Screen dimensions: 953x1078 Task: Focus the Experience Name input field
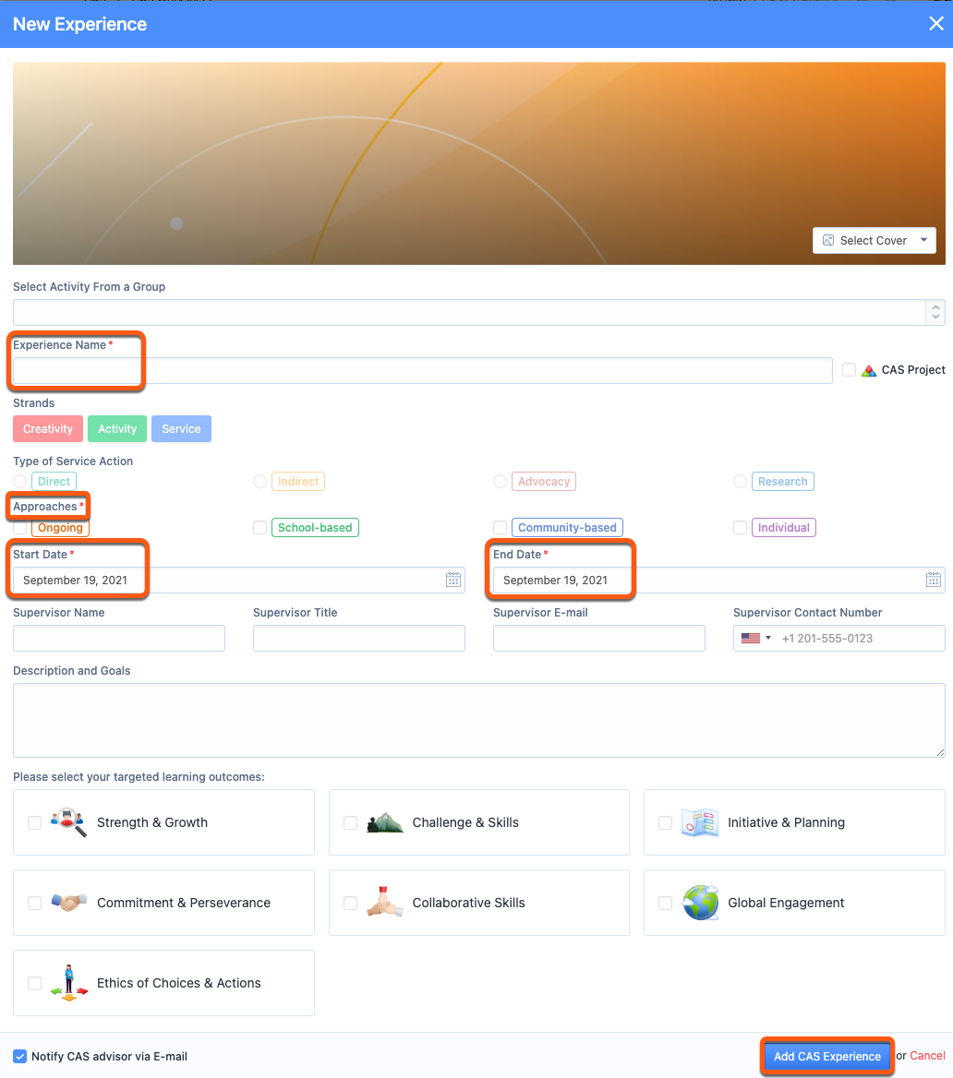click(423, 371)
